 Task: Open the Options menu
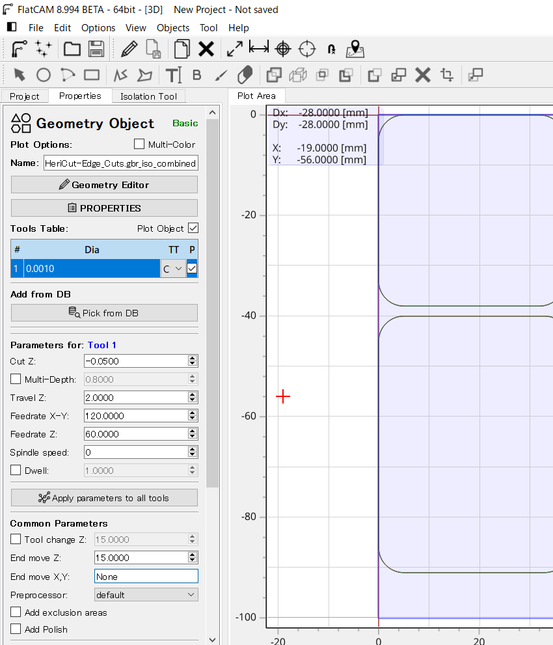(98, 27)
